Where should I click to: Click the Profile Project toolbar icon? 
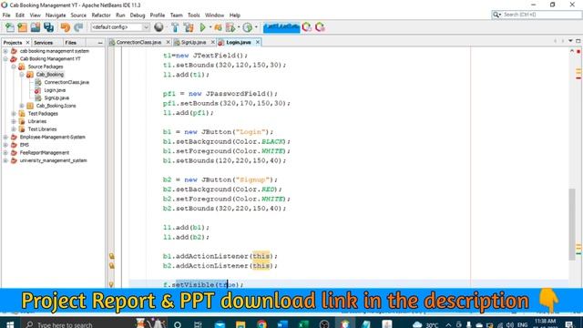(x=230, y=27)
